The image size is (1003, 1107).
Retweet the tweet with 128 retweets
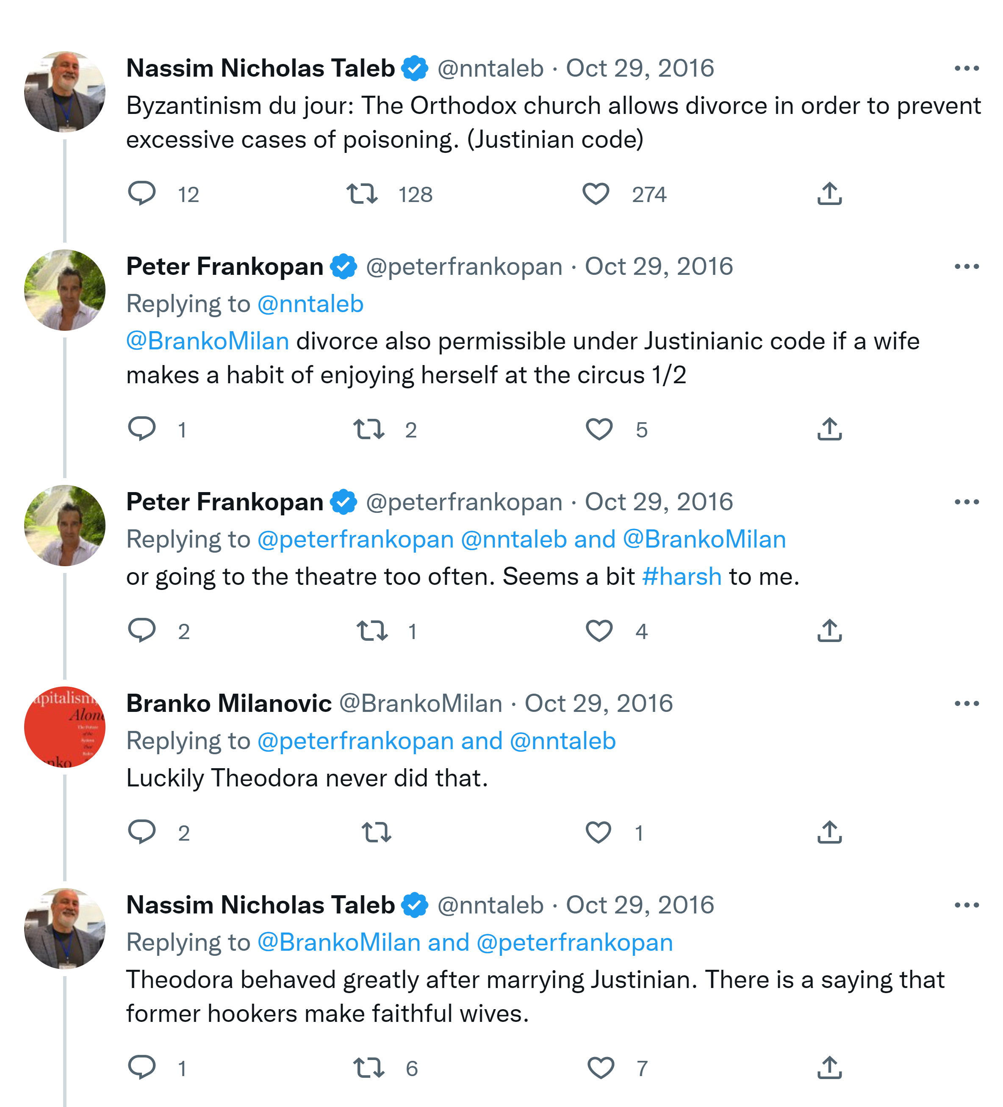(x=362, y=194)
